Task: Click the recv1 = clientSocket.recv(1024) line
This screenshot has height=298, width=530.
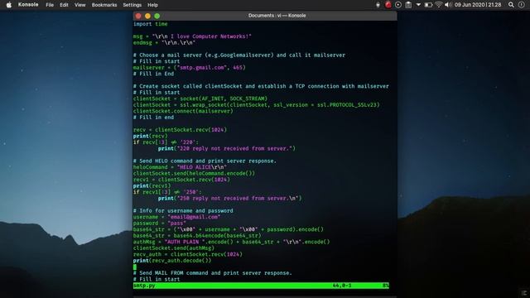Action: 181,180
